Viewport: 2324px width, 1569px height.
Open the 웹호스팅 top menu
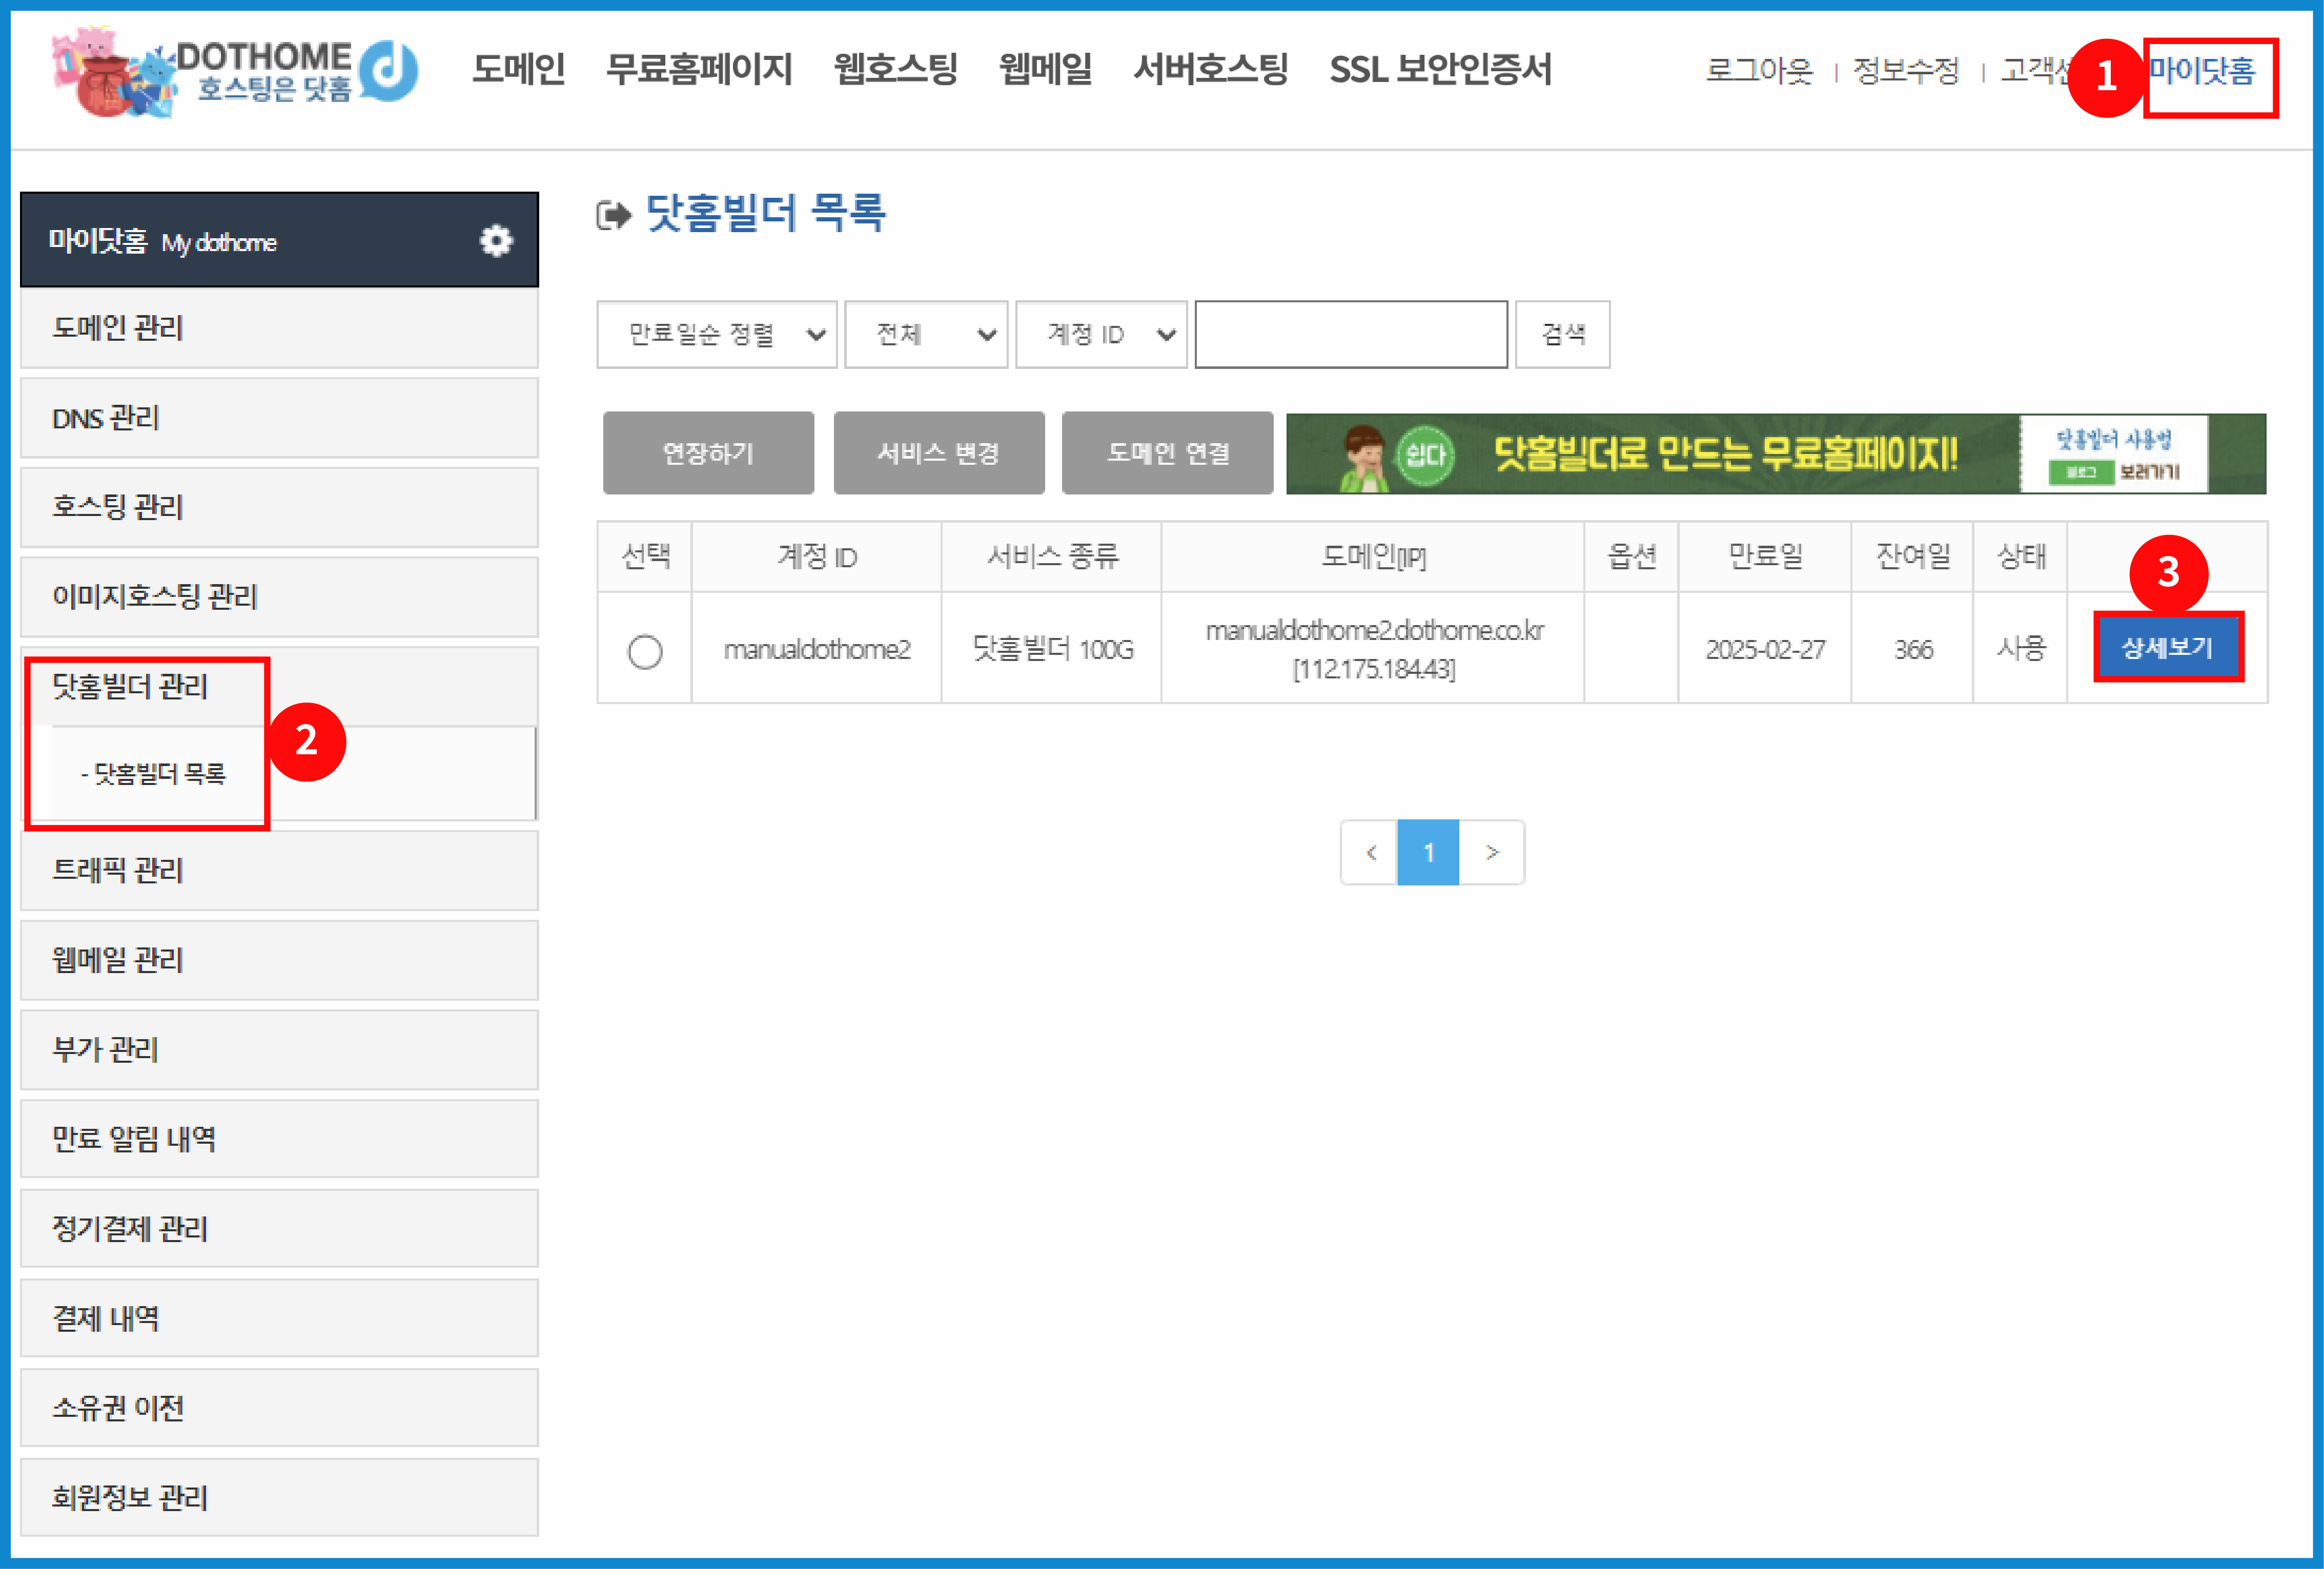click(x=895, y=70)
